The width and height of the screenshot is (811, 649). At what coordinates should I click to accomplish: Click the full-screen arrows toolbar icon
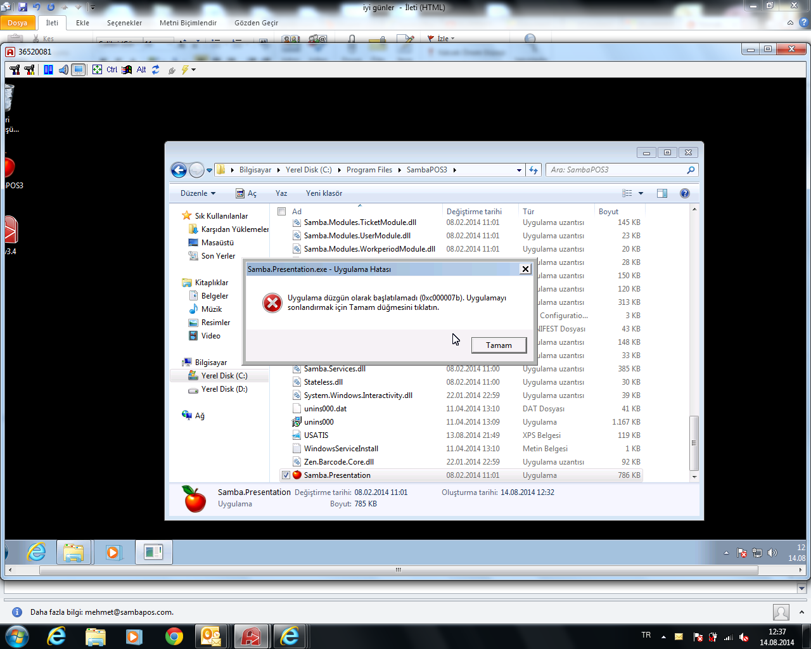pos(97,70)
